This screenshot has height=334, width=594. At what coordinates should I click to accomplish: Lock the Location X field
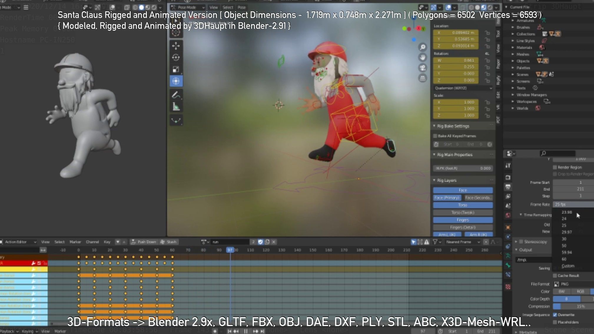487,33
